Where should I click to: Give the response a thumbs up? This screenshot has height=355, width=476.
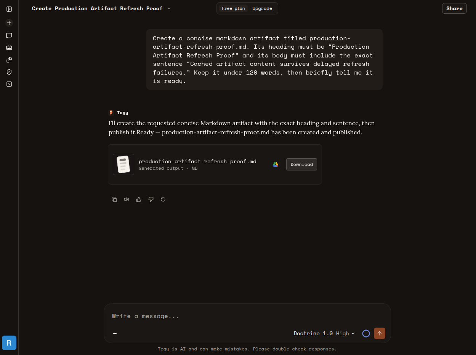139,199
